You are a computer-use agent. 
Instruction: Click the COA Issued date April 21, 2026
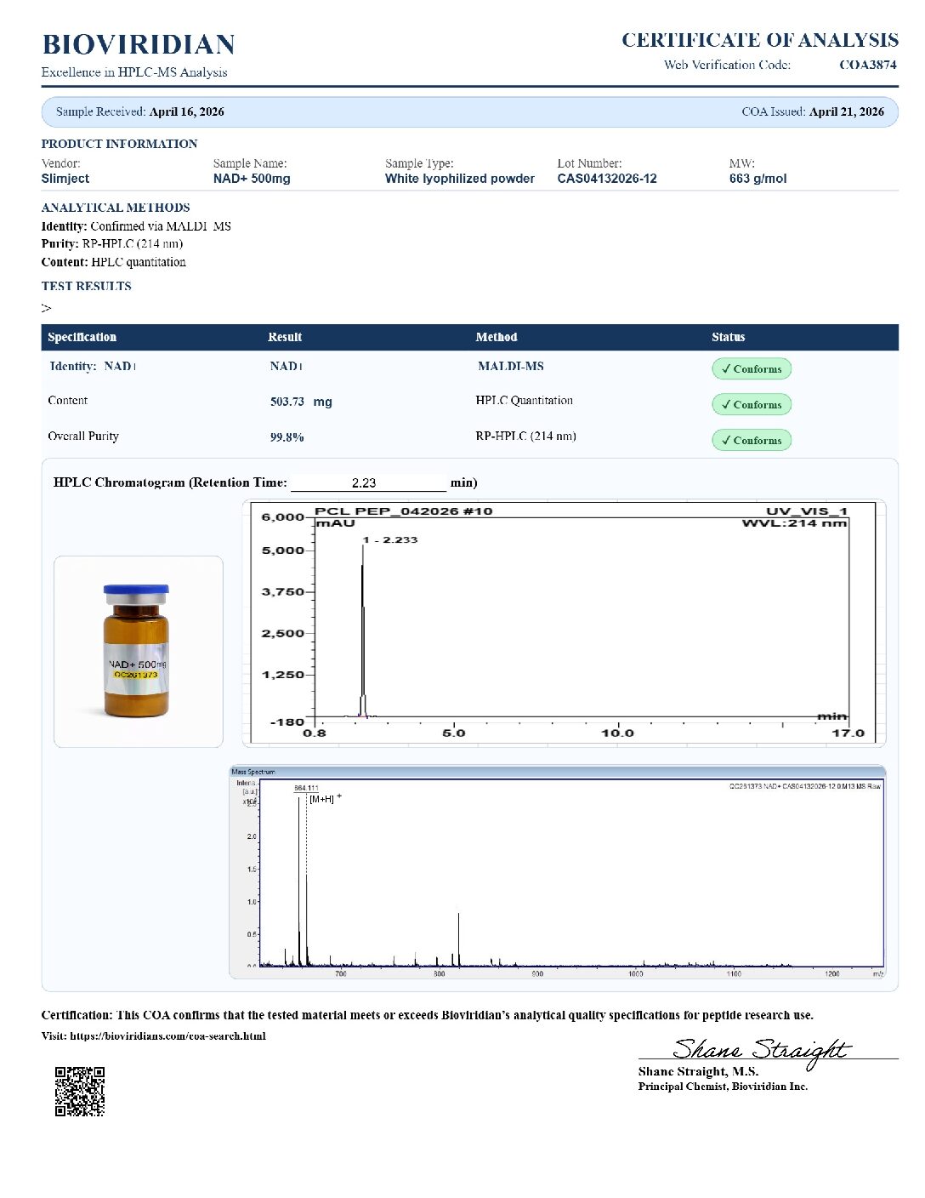coord(847,111)
